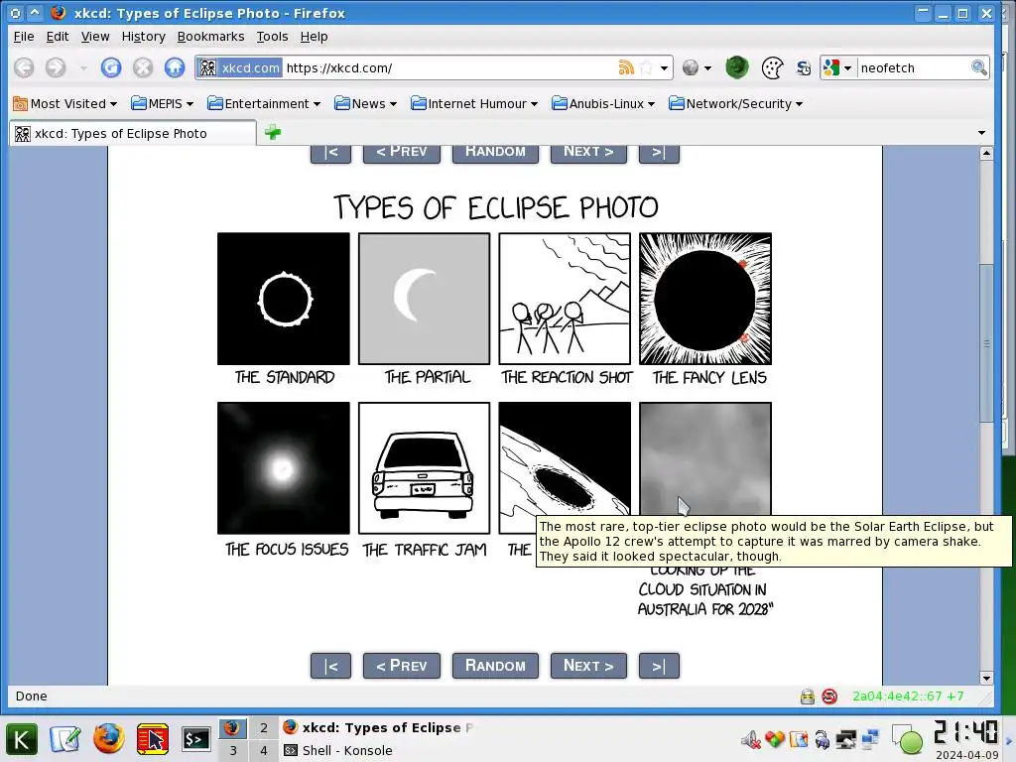The width and height of the screenshot is (1016, 762).
Task: Click the scrollbar up arrow
Action: 986,153
